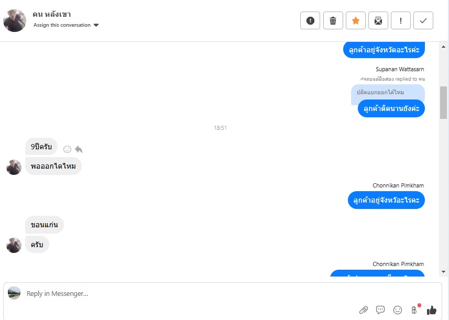Mark conversation done with checkmark button

(423, 20)
